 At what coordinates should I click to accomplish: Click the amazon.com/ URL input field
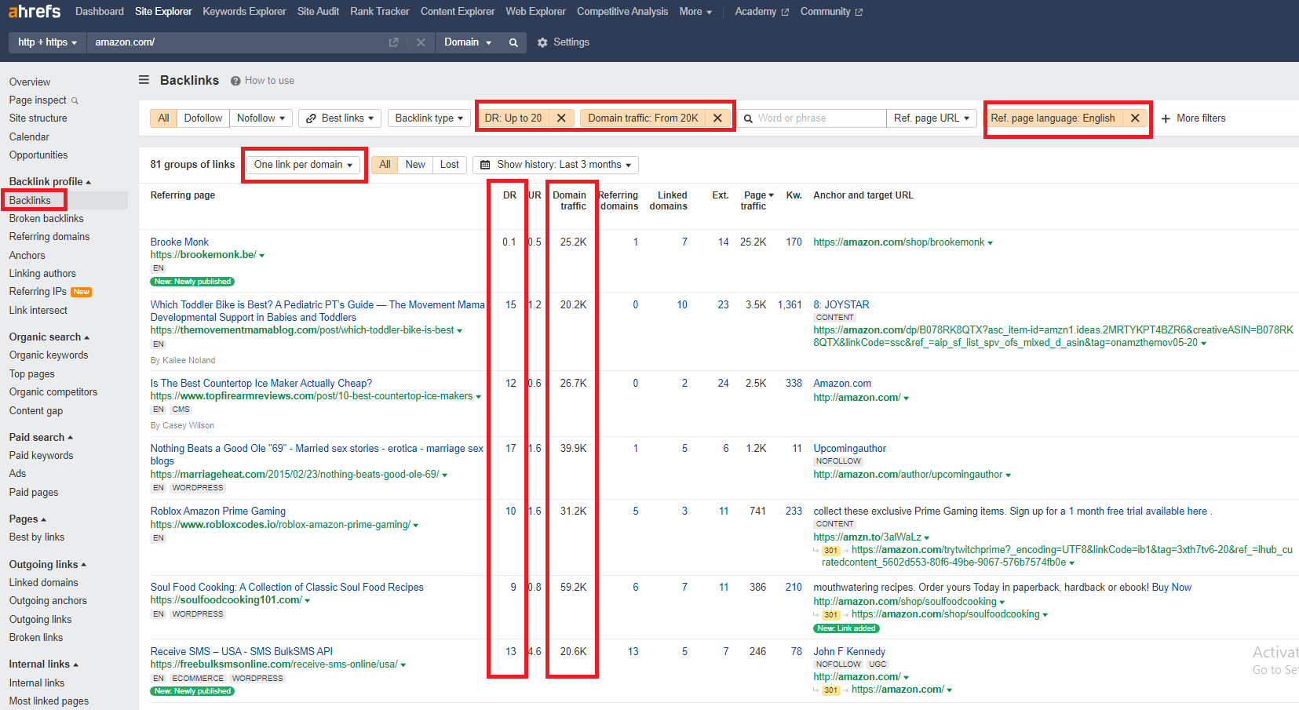[x=235, y=42]
